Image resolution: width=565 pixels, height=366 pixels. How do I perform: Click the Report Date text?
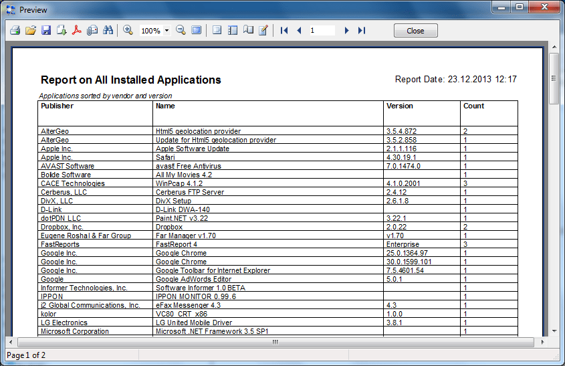point(456,80)
